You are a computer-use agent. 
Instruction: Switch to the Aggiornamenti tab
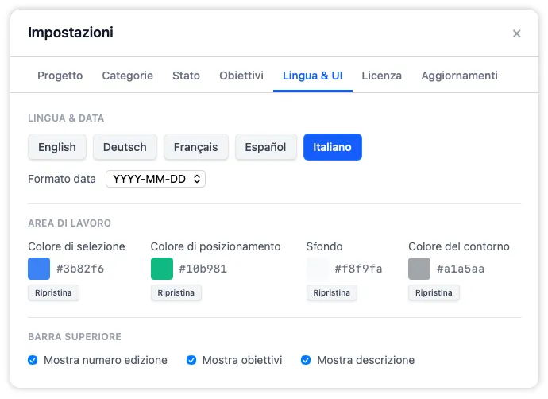459,76
